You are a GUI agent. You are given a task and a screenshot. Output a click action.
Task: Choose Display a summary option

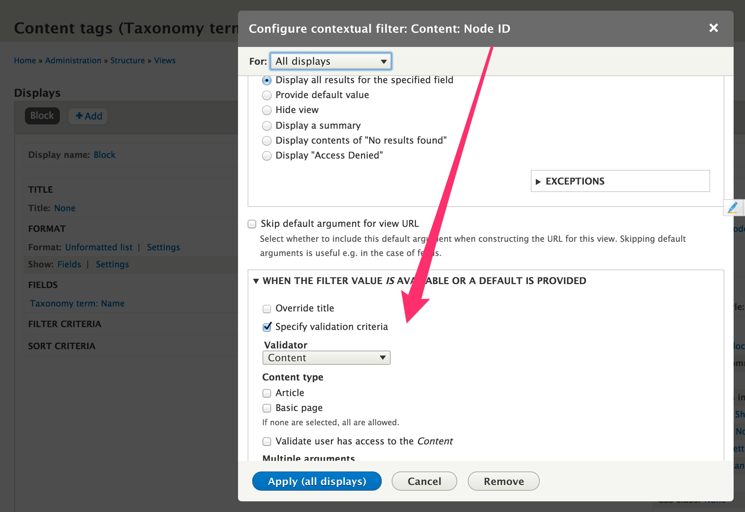[267, 126]
